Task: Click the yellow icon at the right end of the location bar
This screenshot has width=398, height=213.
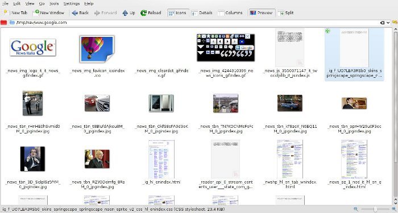Action: (x=395, y=22)
